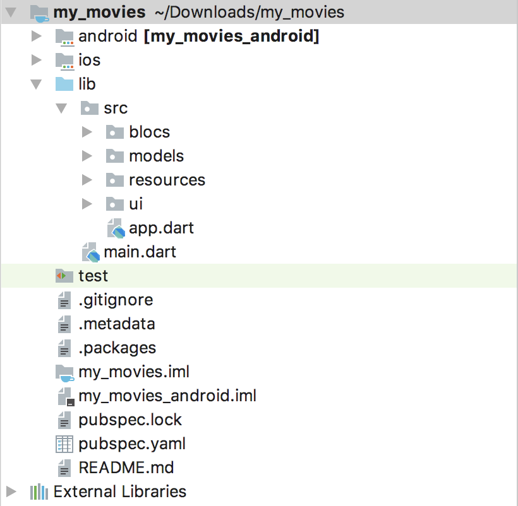
Task: Click the Dart file icon beside main.dart
Action: pos(90,252)
